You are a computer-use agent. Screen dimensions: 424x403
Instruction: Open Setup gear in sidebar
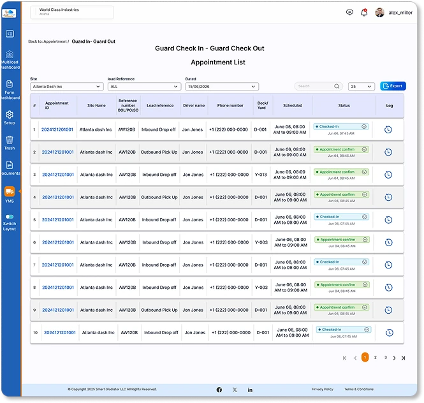tap(10, 117)
